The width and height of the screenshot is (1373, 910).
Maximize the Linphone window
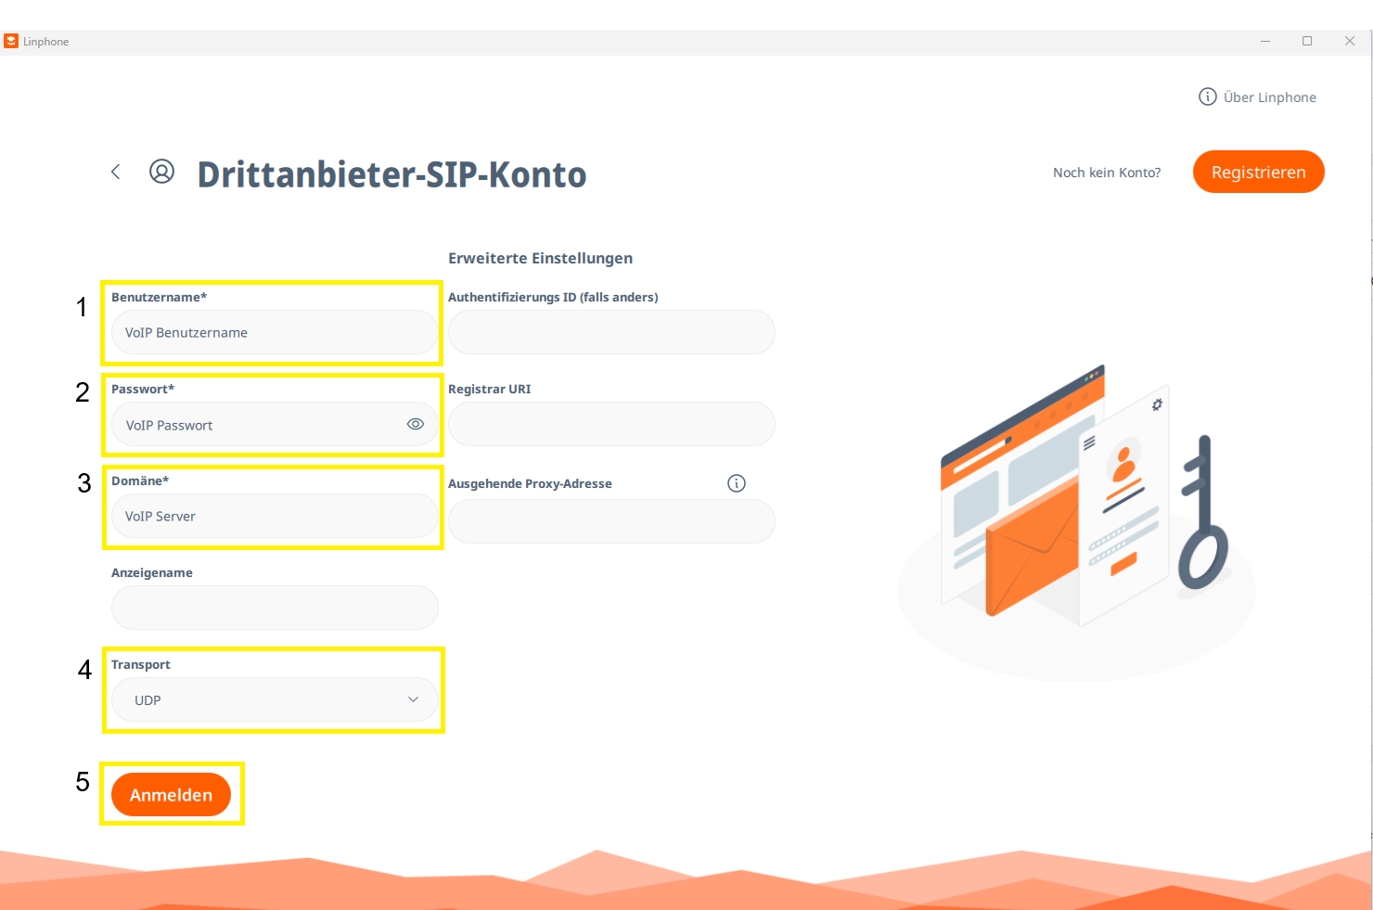coord(1307,41)
